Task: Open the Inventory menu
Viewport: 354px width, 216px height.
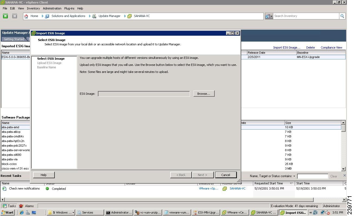Action: pyautogui.click(x=33, y=8)
